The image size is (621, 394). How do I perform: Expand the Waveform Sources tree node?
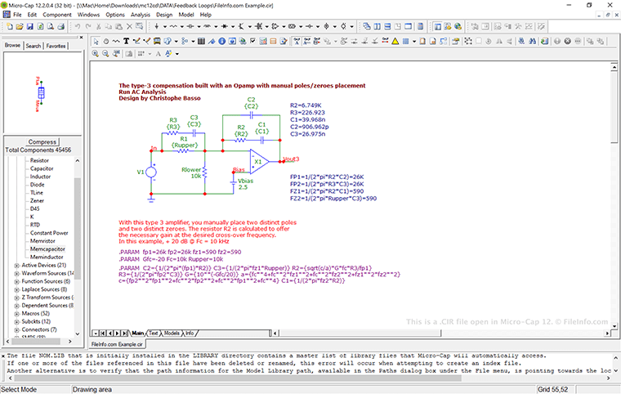[17, 273]
